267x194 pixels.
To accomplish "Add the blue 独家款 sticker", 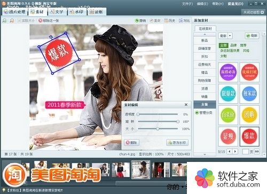I will [249, 94].
